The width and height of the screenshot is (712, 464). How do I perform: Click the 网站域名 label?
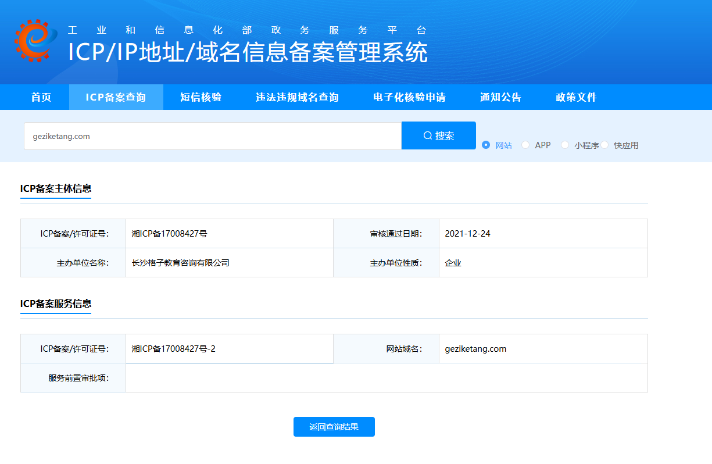click(x=404, y=349)
